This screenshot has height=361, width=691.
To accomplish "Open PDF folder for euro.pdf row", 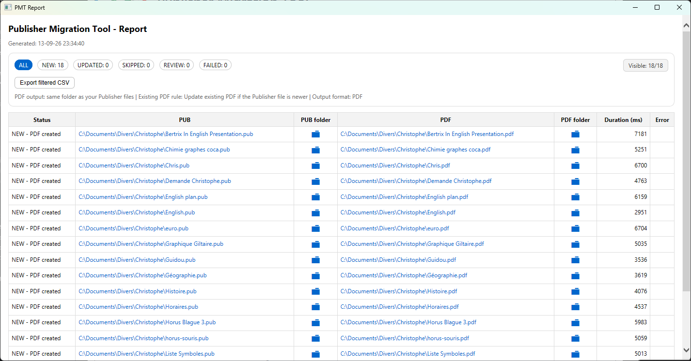I will (575, 229).
